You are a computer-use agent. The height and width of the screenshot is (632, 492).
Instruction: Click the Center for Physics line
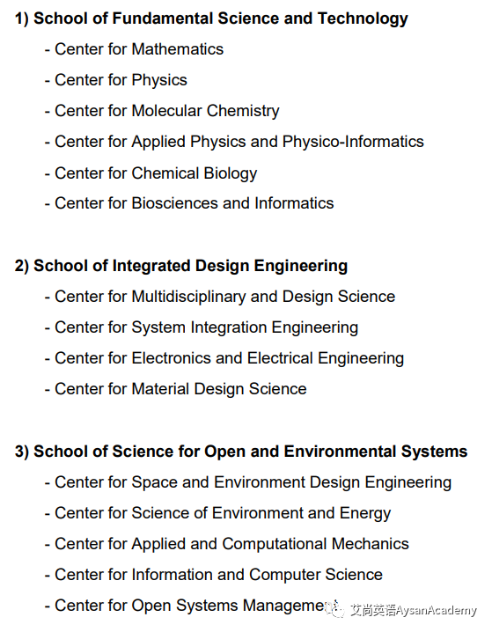[116, 80]
